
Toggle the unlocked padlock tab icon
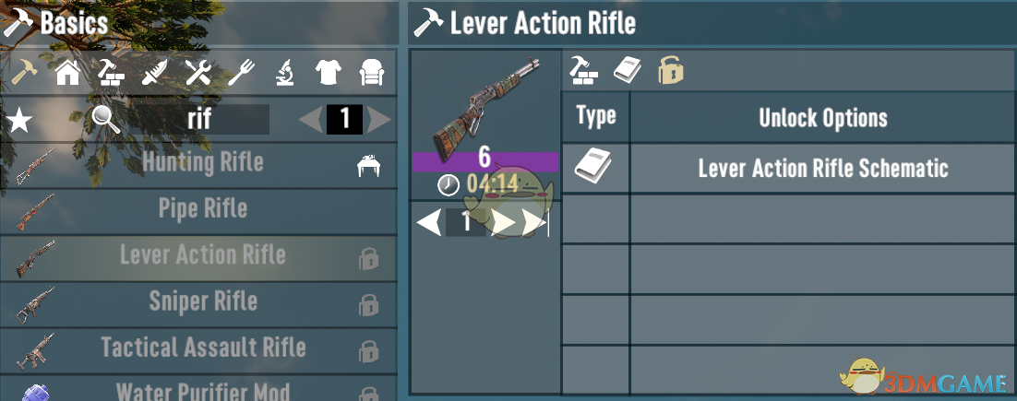671,70
